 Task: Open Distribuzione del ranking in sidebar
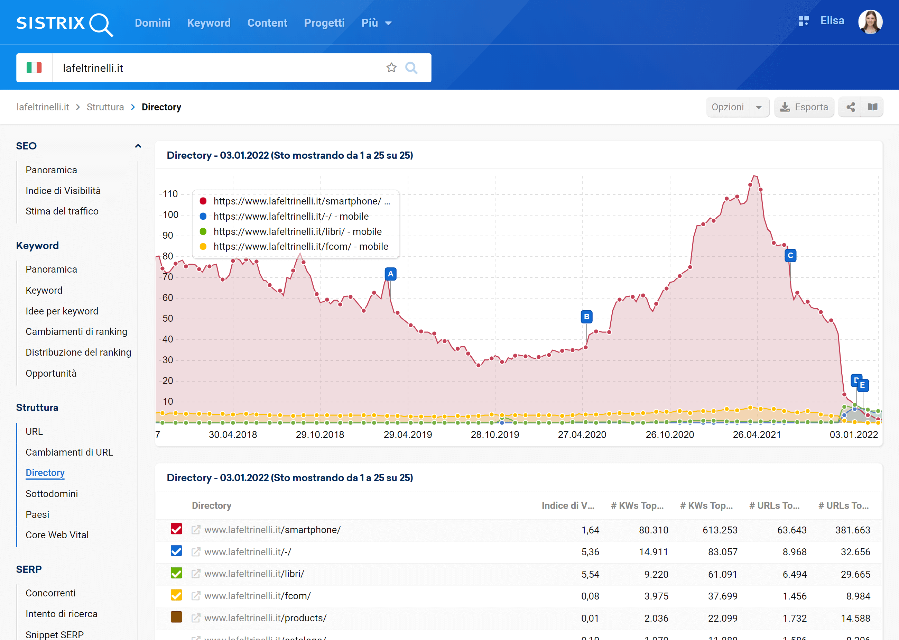point(78,352)
